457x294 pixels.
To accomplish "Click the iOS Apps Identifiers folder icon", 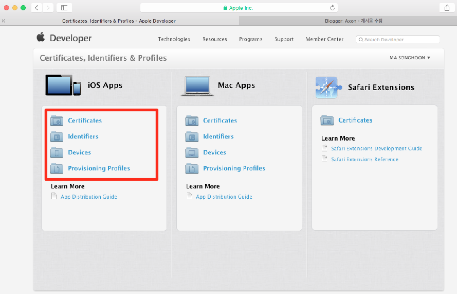I will [x=57, y=136].
